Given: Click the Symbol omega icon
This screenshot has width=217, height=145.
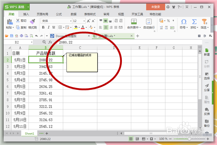Looking at the screenshot, I should pyautogui.click(x=184, y=22).
